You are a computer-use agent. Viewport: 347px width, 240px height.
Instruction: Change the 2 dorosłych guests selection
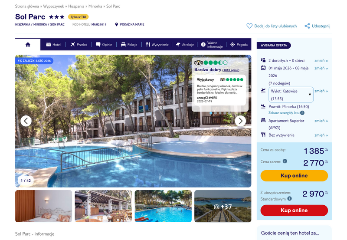321,61
